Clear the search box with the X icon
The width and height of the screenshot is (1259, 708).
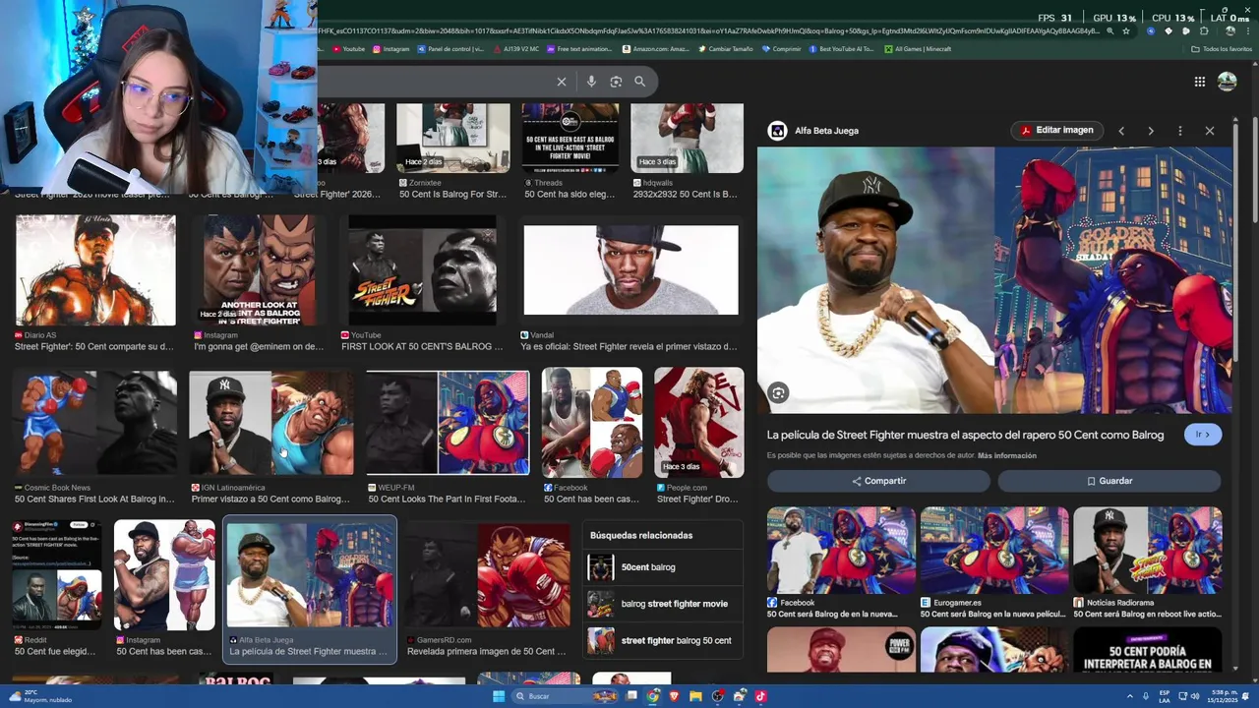tap(562, 82)
